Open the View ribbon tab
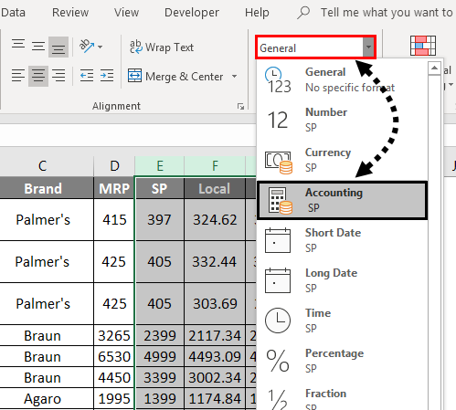The height and width of the screenshot is (410, 456). [x=126, y=13]
